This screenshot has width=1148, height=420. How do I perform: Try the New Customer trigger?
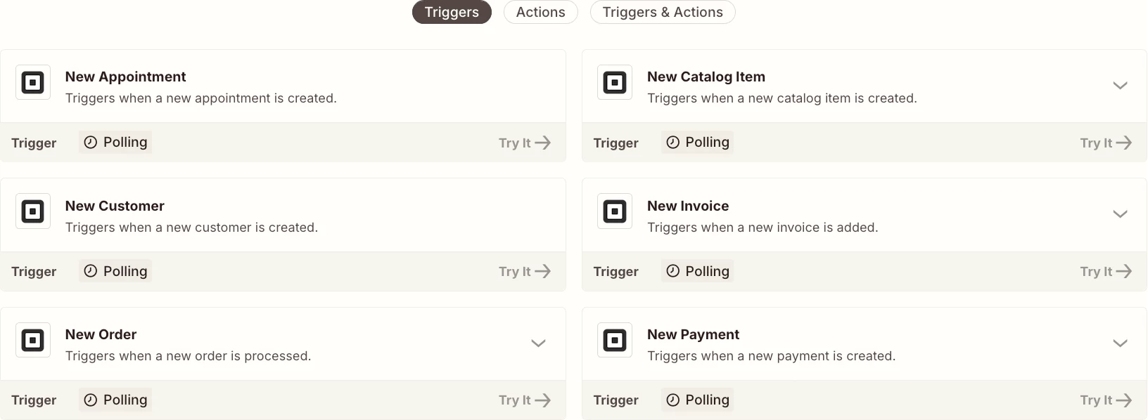pyautogui.click(x=524, y=272)
